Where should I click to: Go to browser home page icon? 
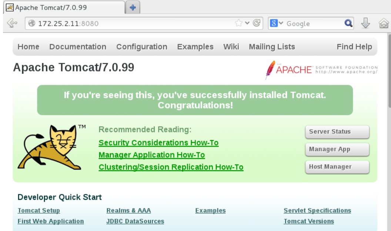point(384,23)
